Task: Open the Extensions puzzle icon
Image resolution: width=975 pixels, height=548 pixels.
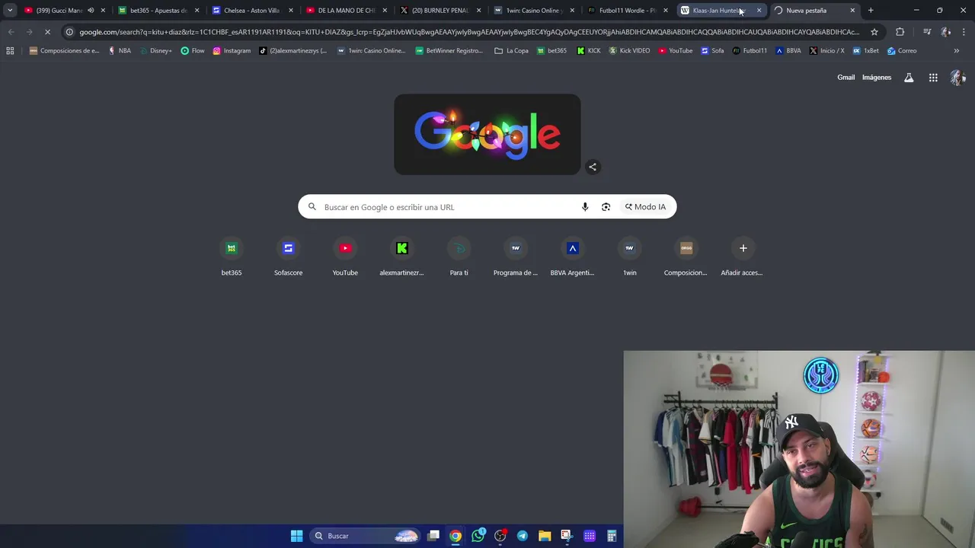Action: click(x=900, y=32)
